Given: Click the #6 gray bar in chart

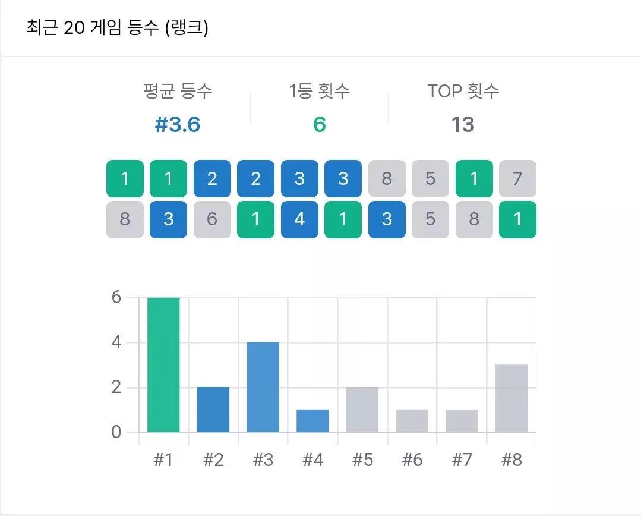Looking at the screenshot, I should 412,421.
